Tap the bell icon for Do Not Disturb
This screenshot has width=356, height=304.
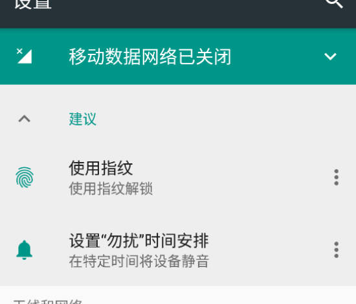coord(25,250)
